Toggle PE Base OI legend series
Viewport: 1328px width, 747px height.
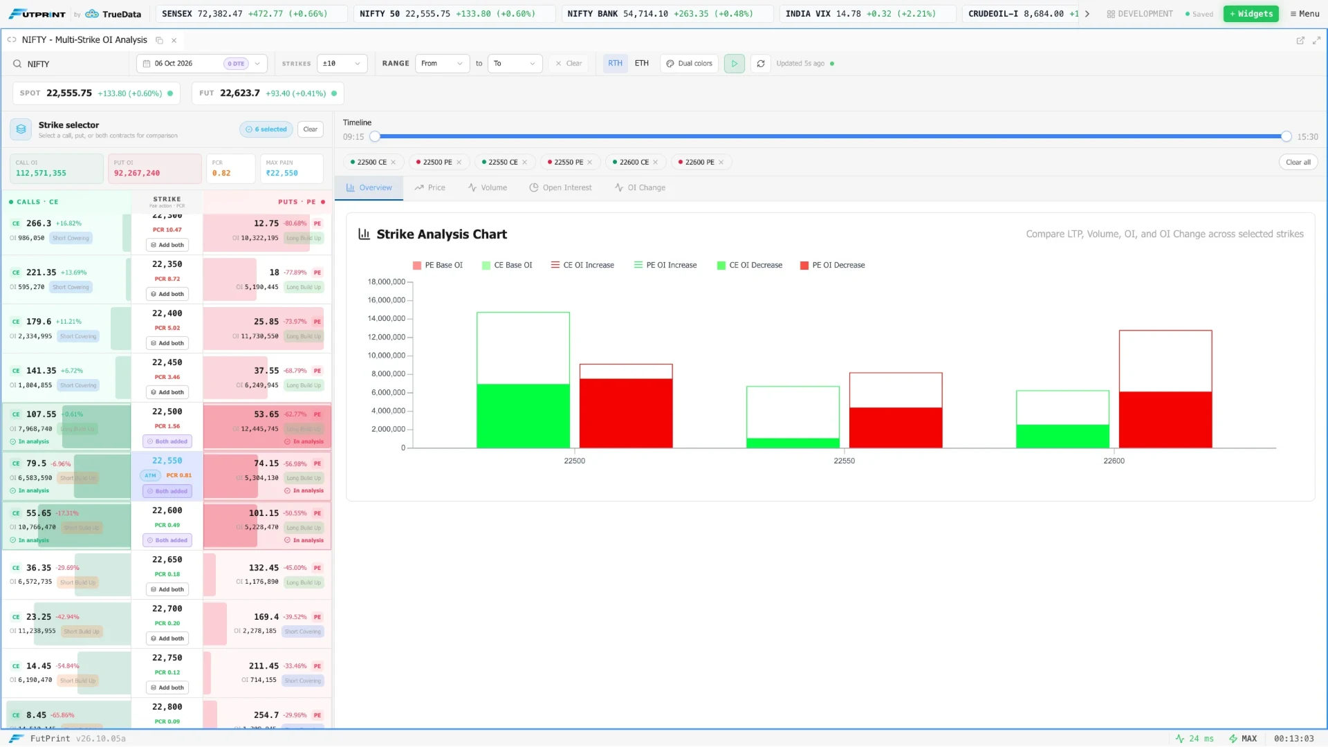coord(437,266)
